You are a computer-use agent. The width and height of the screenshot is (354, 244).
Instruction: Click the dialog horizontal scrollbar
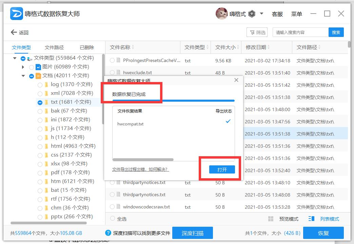pos(143,160)
